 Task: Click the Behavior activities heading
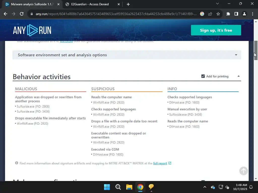pyautogui.click(x=42, y=77)
